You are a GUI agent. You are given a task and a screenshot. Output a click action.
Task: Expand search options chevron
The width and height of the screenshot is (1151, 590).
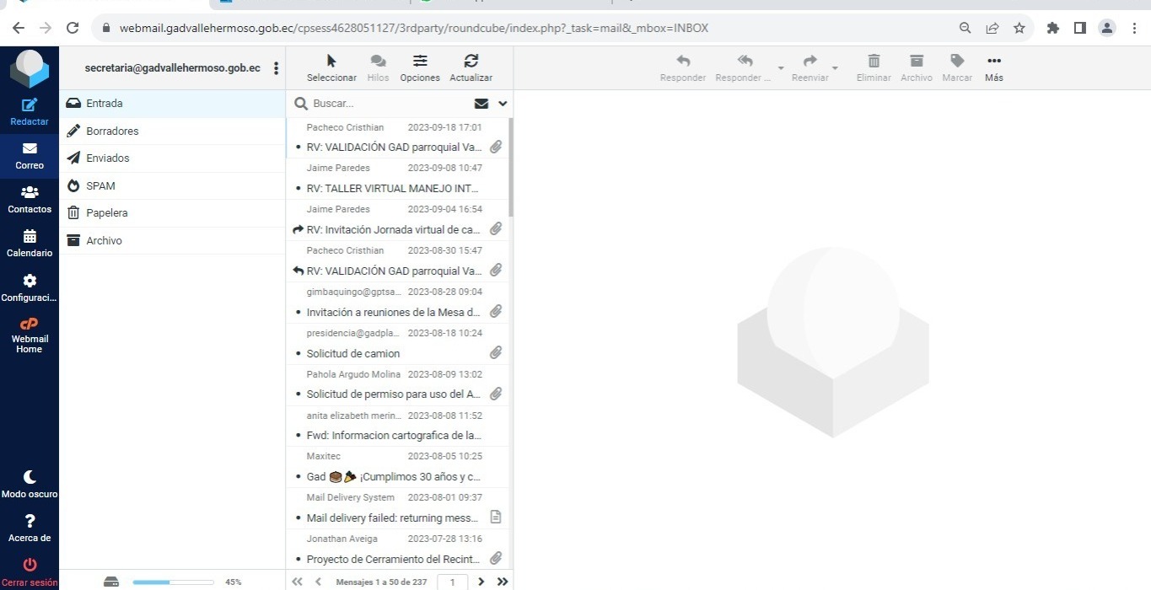[x=503, y=104]
